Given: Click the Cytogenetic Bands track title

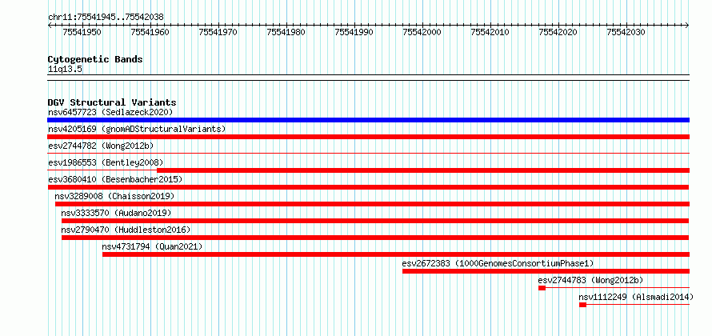Looking at the screenshot, I should click(95, 59).
